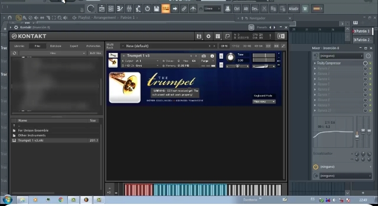Open the snapshot camera icon on Trumpet
This screenshot has width=378, height=206.
(x=204, y=56)
